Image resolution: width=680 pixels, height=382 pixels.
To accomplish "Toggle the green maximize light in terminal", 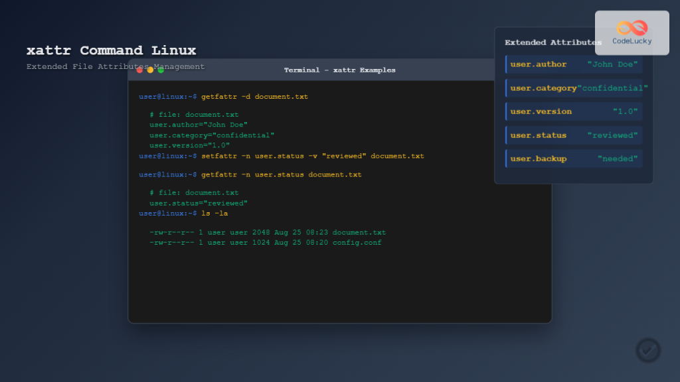I will click(159, 70).
